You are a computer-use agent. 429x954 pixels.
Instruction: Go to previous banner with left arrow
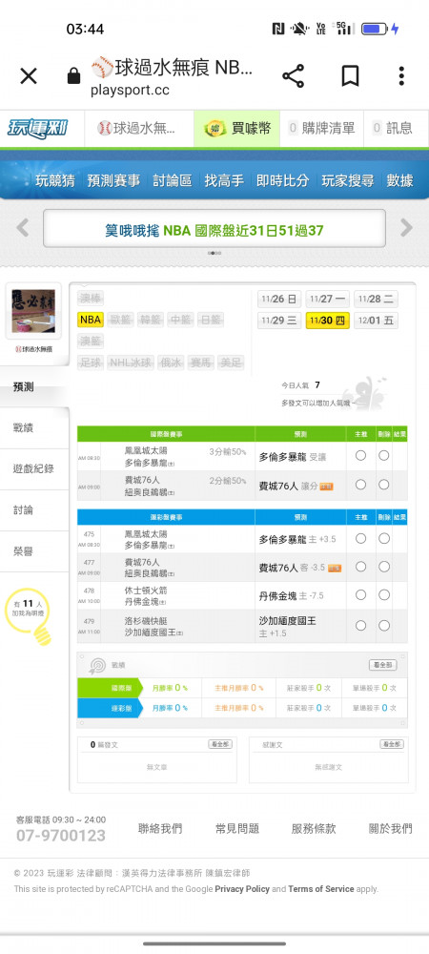click(x=23, y=228)
